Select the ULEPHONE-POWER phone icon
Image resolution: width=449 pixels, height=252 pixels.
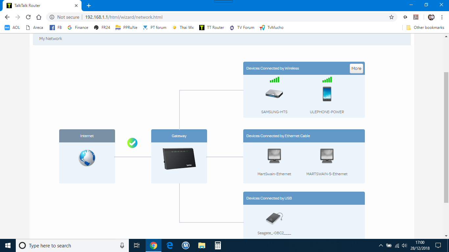pos(327,94)
